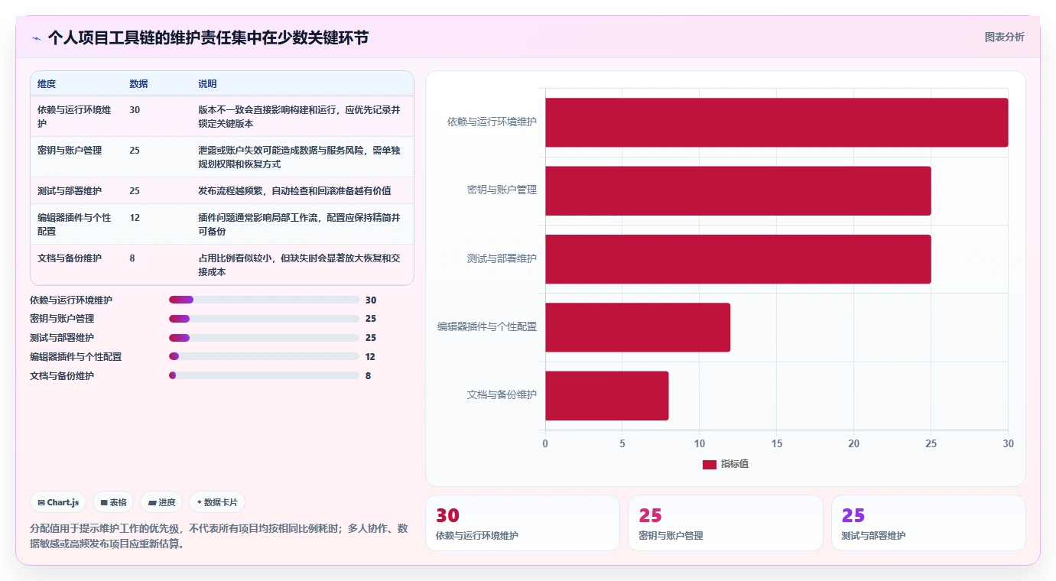Click the 依赖与运行环境维护 chart bar
The height and width of the screenshot is (581, 1056).
[776, 122]
